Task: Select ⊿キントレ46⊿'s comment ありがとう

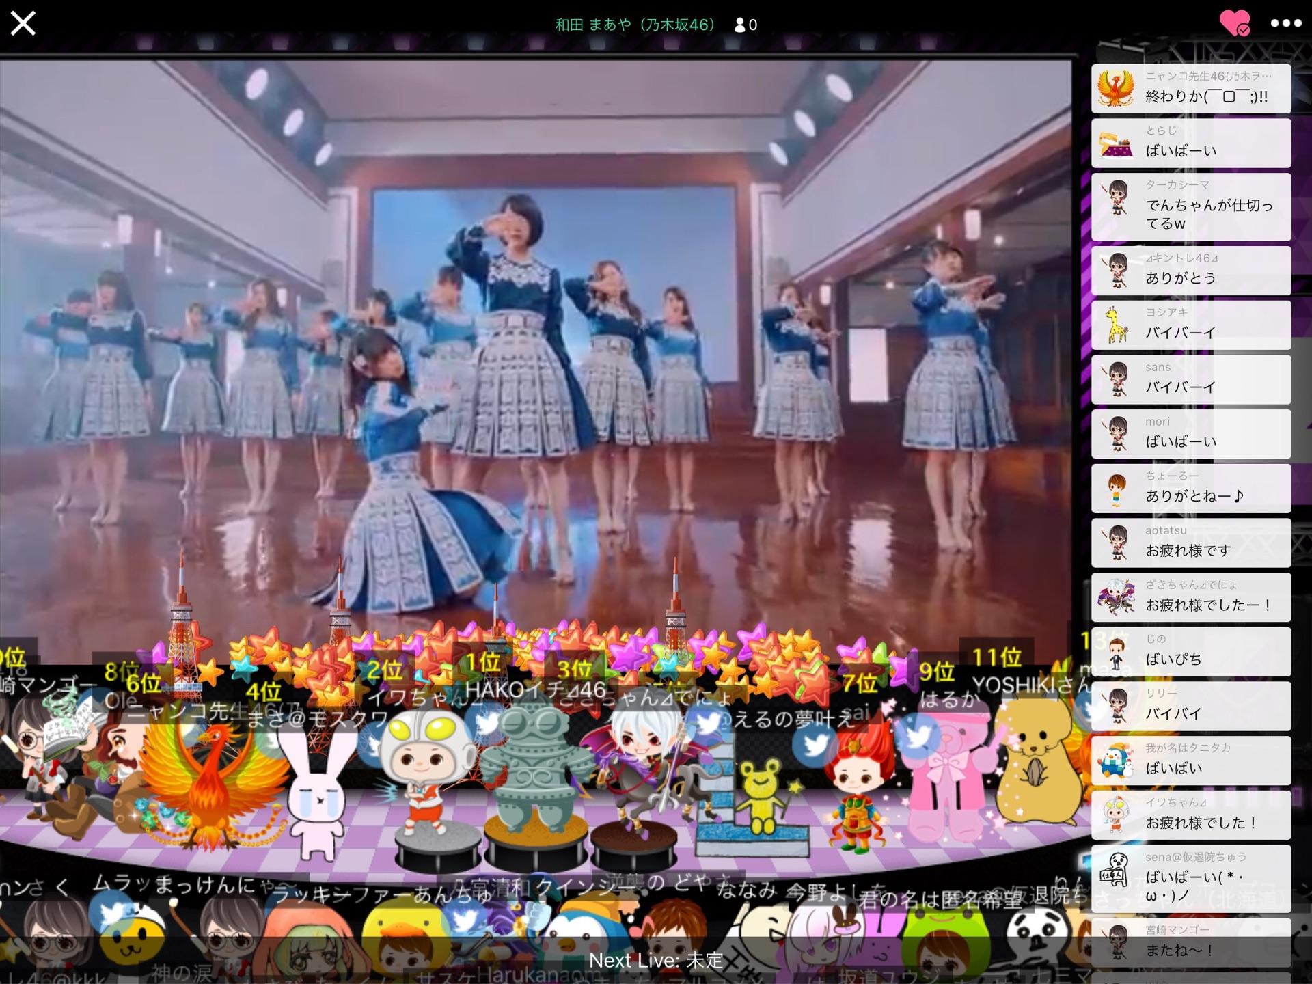Action: 1191,271
